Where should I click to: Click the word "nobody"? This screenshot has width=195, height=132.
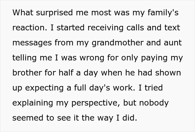(x=154, y=103)
